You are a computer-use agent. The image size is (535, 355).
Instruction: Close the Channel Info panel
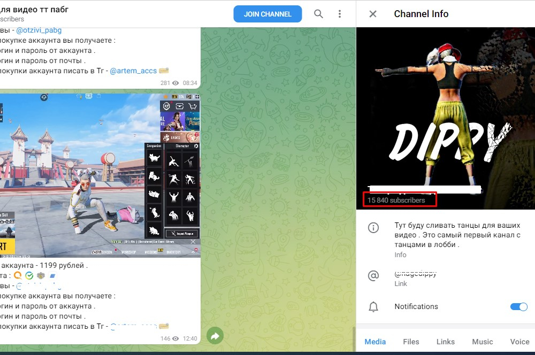tap(373, 14)
